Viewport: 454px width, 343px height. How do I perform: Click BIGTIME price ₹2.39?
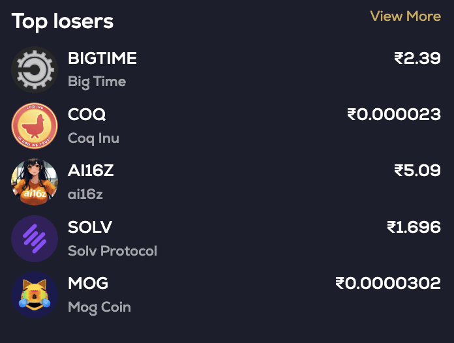click(x=417, y=59)
